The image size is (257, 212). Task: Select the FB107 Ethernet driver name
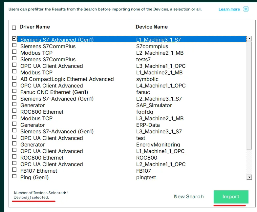39,171
